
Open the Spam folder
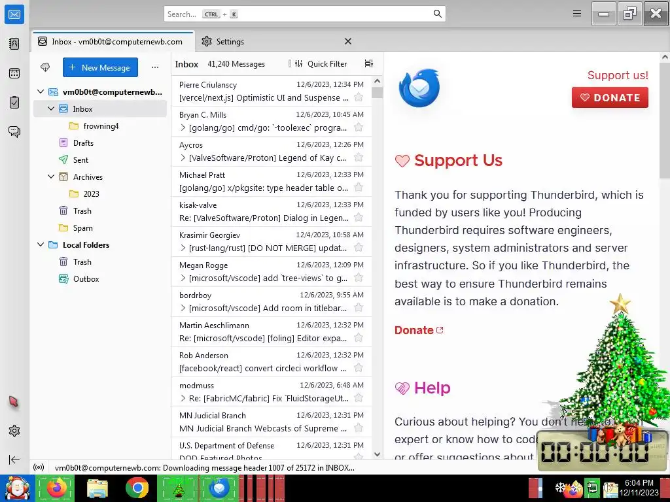click(x=100, y=228)
